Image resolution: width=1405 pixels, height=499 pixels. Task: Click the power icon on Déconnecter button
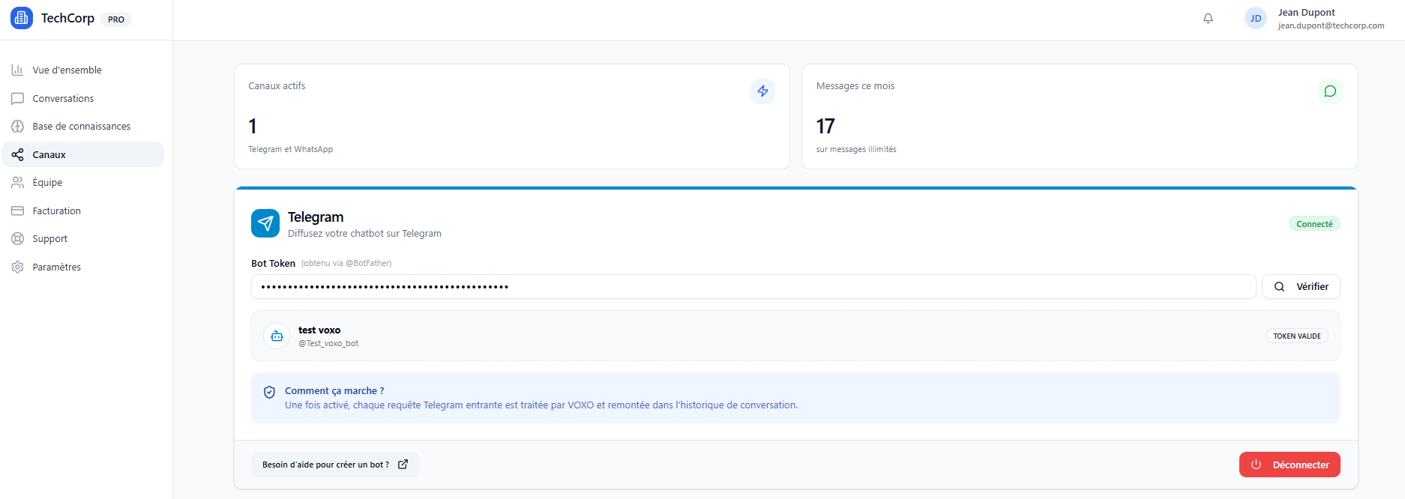point(1256,465)
